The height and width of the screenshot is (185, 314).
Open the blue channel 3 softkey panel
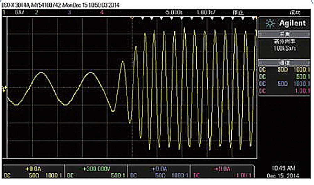click(x=160, y=172)
